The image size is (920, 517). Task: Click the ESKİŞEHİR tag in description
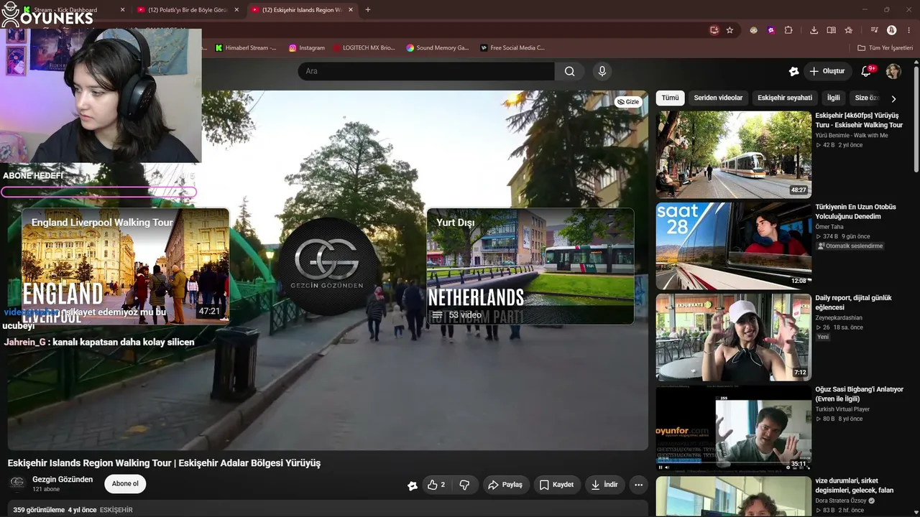(116, 510)
